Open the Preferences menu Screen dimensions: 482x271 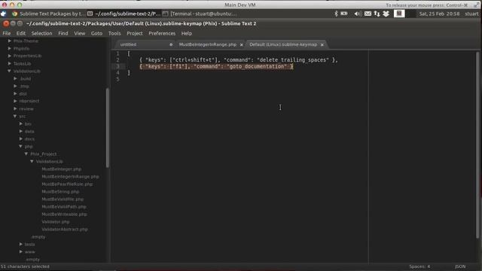pos(162,33)
